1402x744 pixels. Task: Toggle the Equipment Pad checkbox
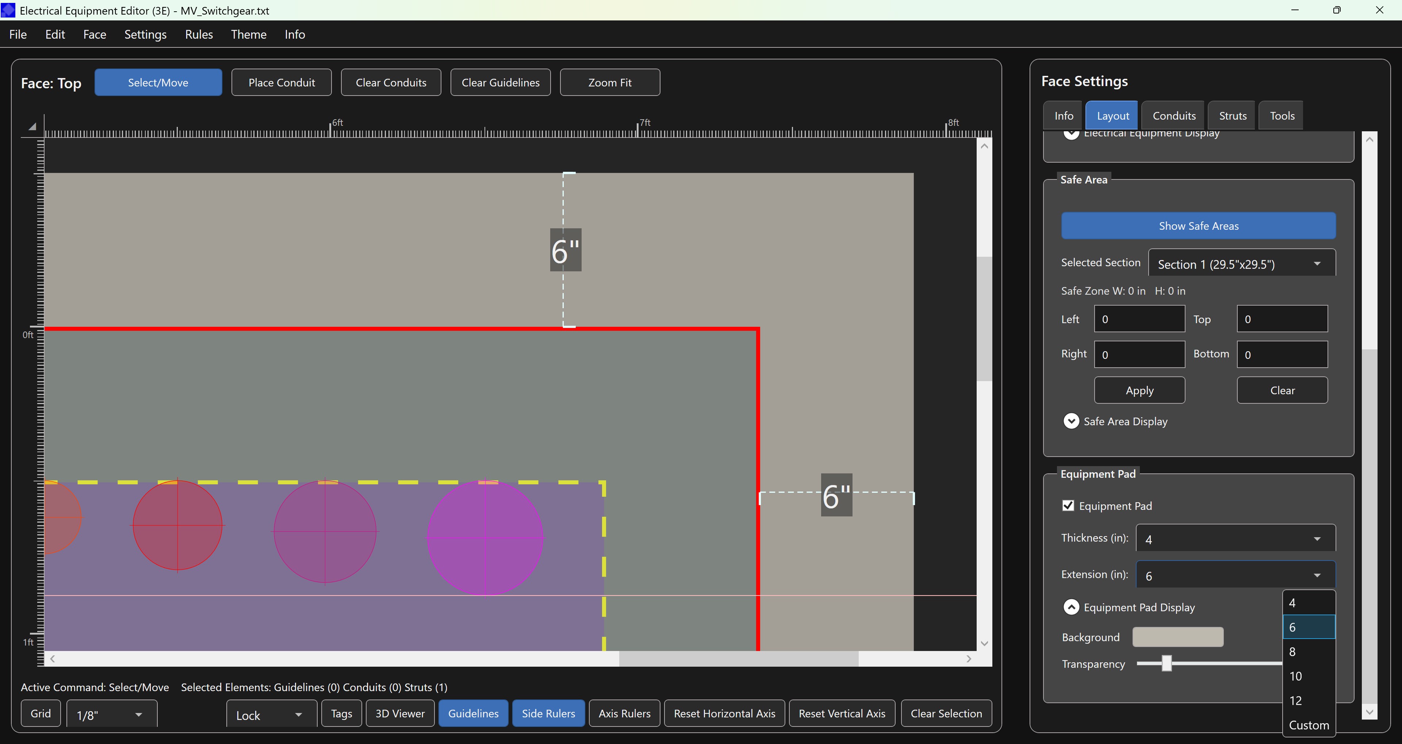click(1068, 505)
